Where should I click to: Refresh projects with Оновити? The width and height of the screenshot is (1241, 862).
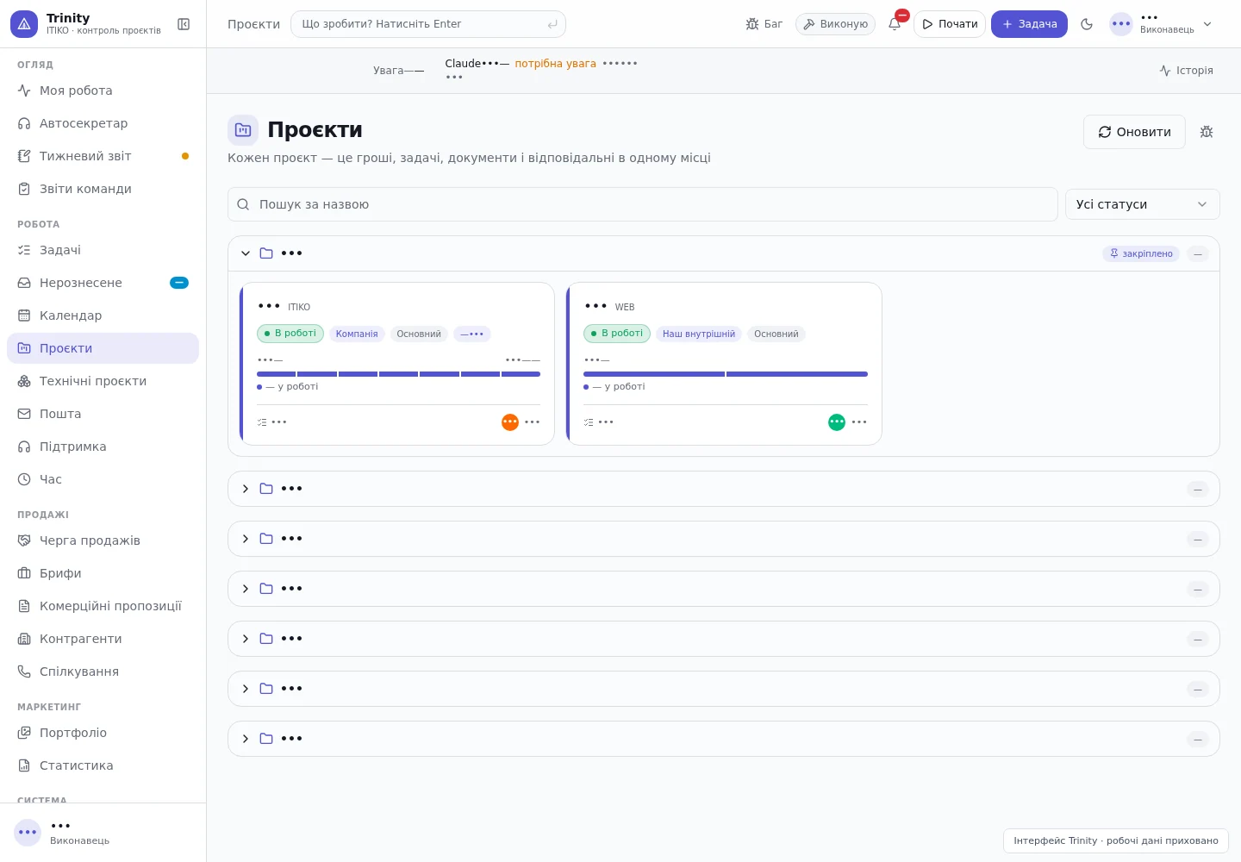(1134, 132)
